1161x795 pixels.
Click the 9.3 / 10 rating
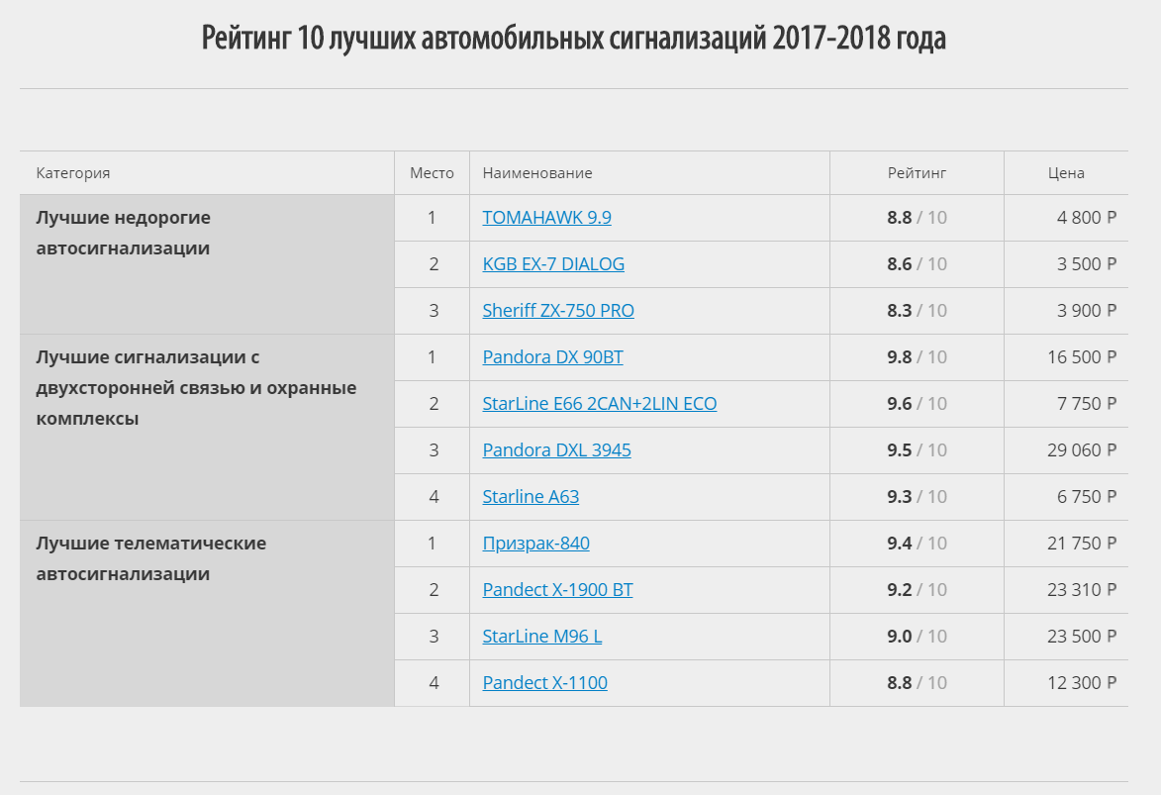pyautogui.click(x=917, y=497)
